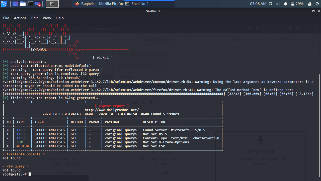Click the 'Not Set X-Frame-Options' description
Image resolution: width=321 pixels, height=181 pixels.
click(166, 142)
